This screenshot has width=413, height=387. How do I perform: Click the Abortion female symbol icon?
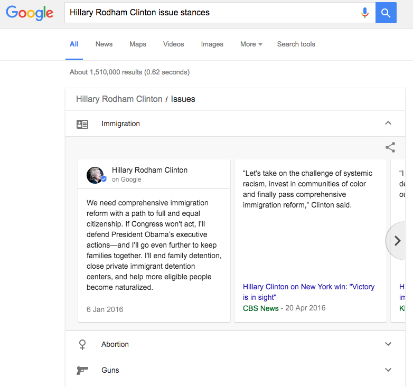(x=82, y=344)
